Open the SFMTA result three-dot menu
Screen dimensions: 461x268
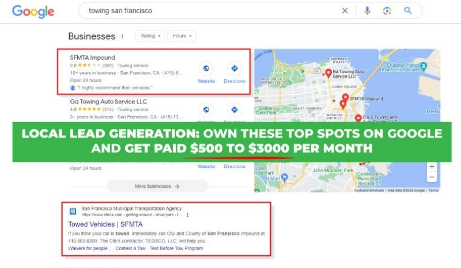click(188, 215)
